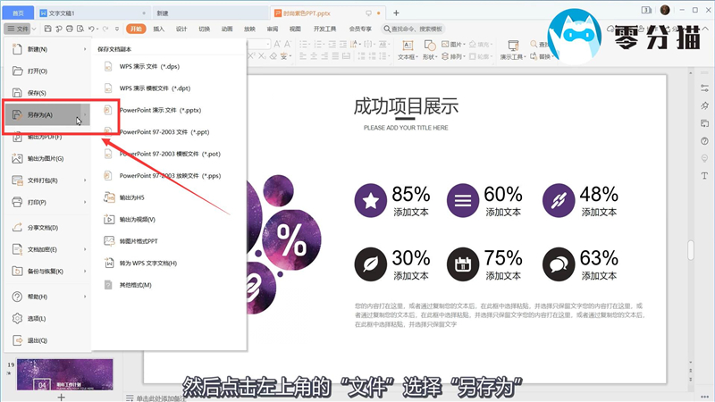Viewport: 715px width, 402px height.
Task: Click the 输出为H5 icon
Action: 108,197
